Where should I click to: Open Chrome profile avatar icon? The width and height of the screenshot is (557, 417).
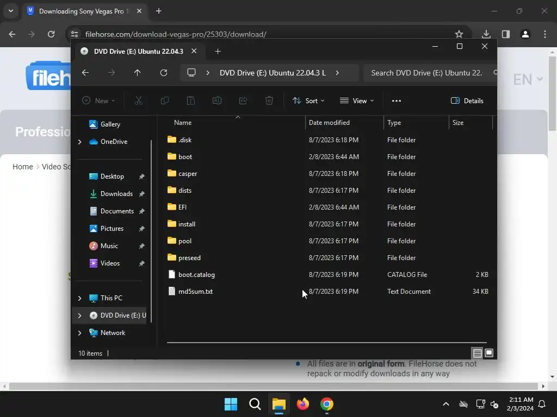click(x=525, y=34)
